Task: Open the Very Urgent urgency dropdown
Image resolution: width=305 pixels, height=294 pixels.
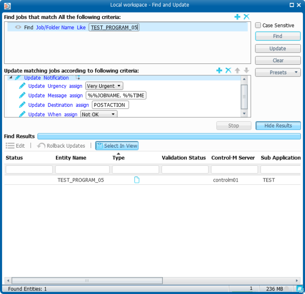Action: pos(104,86)
